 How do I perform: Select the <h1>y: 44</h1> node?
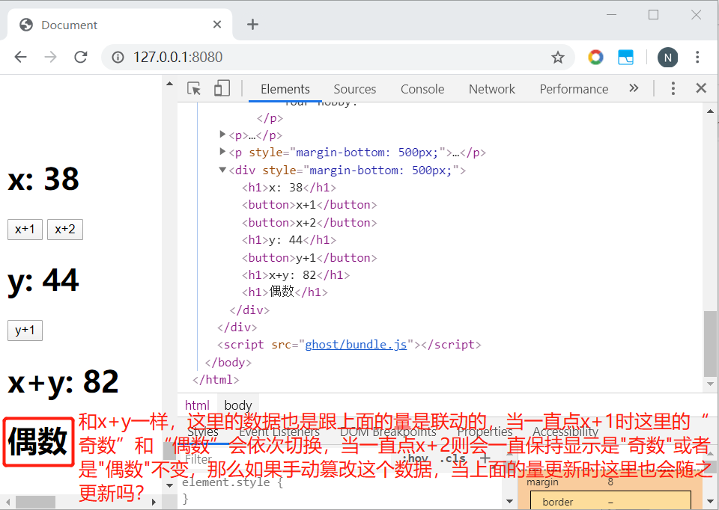pos(289,240)
